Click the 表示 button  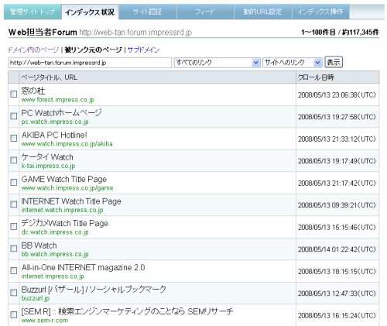(334, 62)
